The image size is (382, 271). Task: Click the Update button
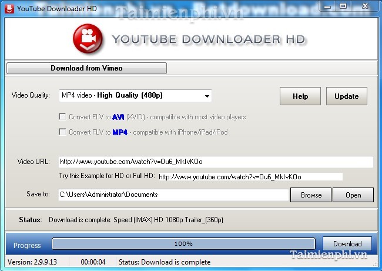point(346,96)
